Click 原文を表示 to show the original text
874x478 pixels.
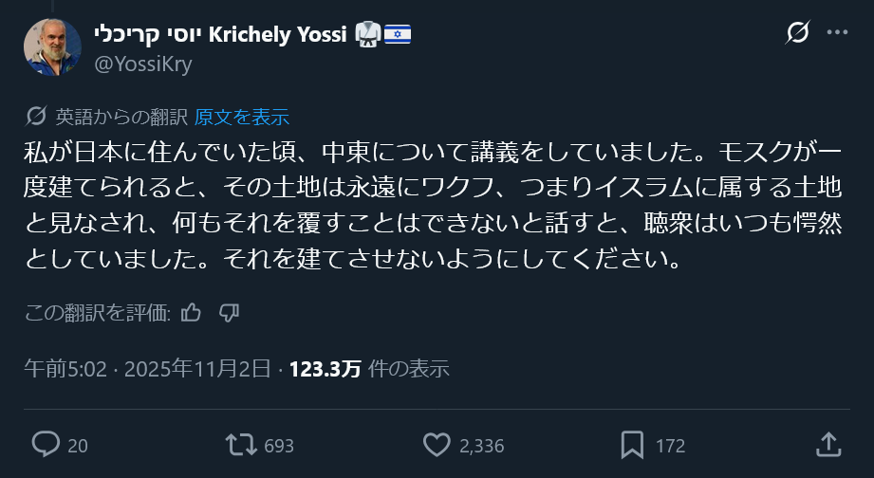[241, 117]
